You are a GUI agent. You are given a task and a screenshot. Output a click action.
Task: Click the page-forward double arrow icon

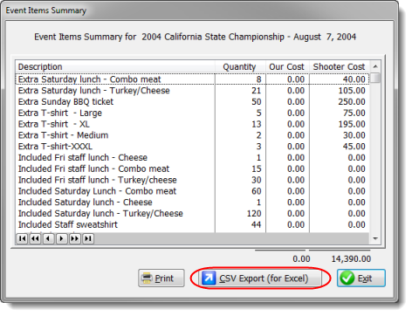pos(75,238)
